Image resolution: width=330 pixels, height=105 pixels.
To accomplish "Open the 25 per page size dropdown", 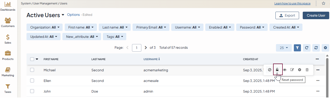I will tap(284, 48).
